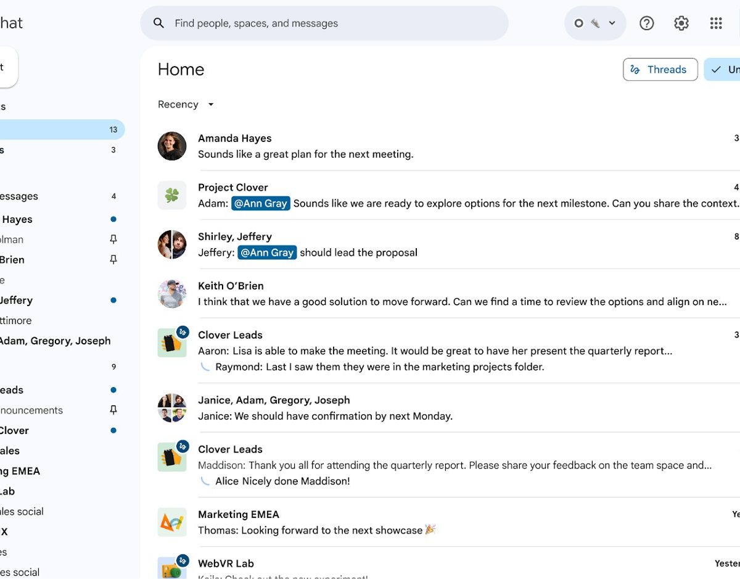
Task: Click the pin icon beside announcements space
Action: [x=113, y=410]
